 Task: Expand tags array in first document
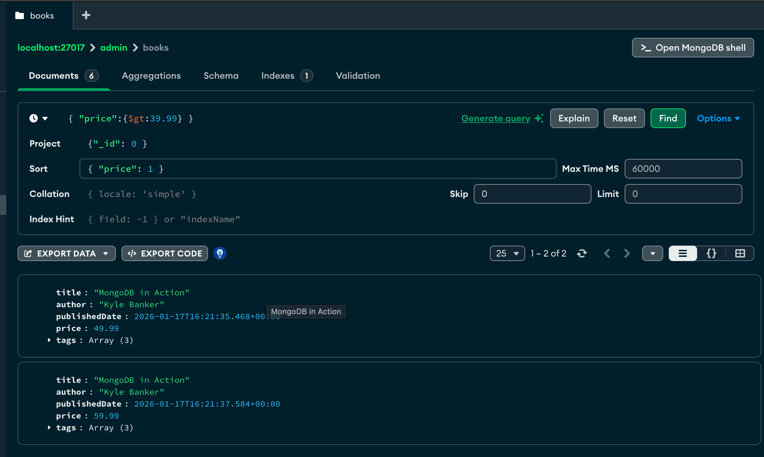(x=49, y=340)
